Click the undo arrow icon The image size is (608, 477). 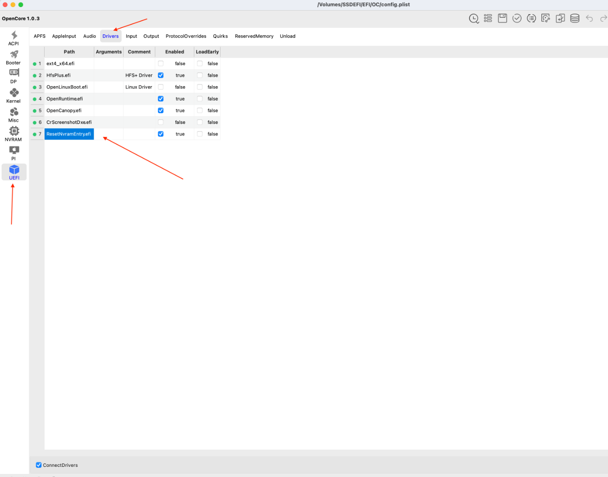click(589, 18)
